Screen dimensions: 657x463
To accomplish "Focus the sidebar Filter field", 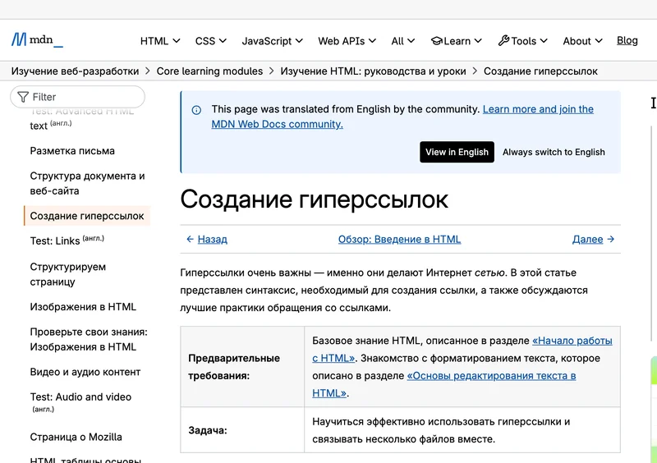I will click(x=77, y=97).
